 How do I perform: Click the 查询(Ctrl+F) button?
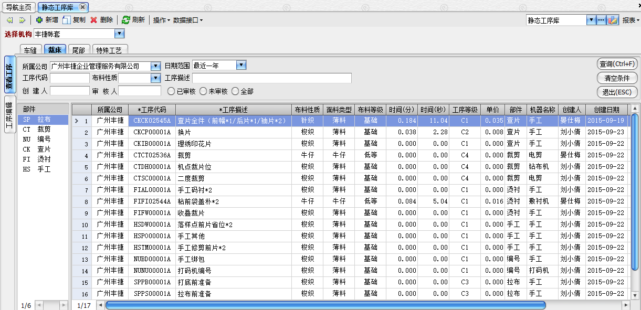pos(617,64)
